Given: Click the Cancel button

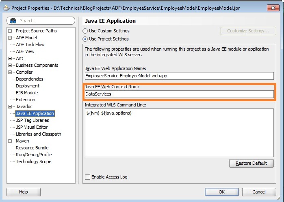Looking at the screenshot, I should 258,192.
